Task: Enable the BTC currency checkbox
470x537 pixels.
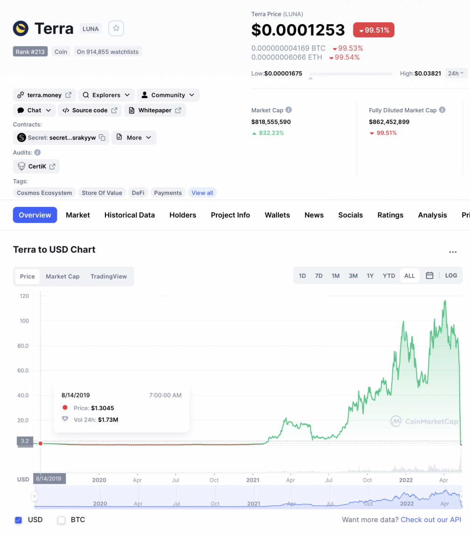Action: [x=62, y=520]
